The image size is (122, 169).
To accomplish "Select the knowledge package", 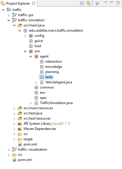I will [54, 67].
